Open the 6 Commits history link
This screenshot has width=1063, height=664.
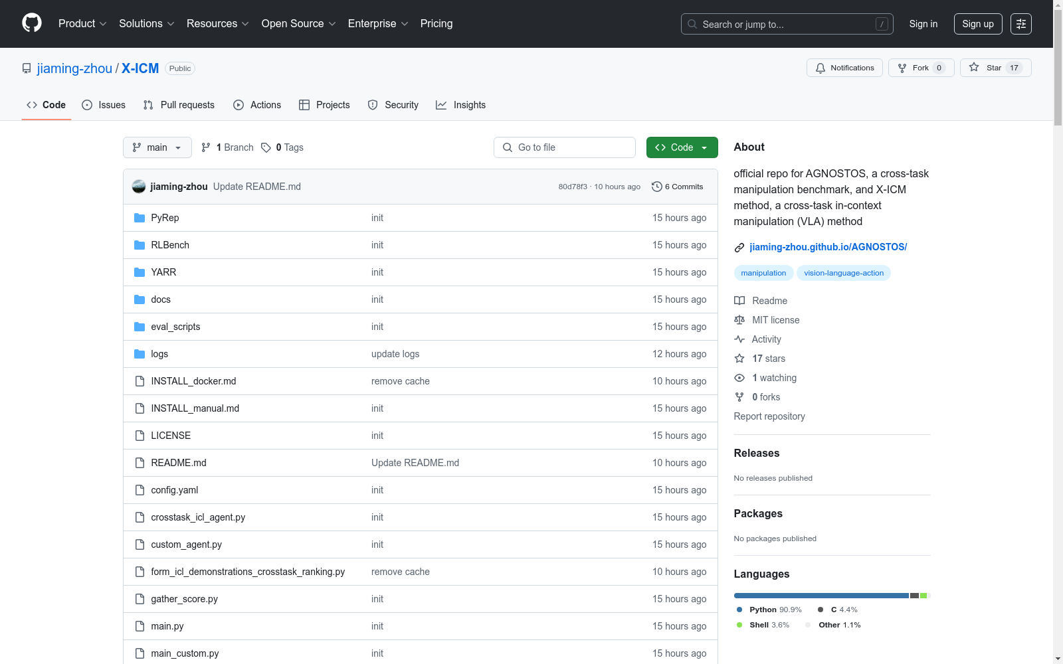coord(678,187)
